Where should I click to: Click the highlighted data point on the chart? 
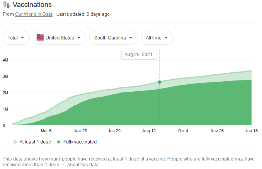click(x=160, y=82)
